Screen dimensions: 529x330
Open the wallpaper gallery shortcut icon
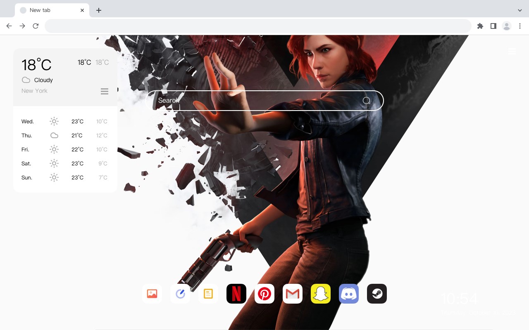[152, 294]
